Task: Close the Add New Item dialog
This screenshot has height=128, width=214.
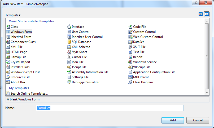Action: 206,3
